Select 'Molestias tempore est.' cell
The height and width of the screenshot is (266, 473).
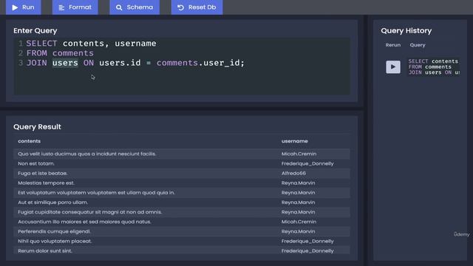(x=46, y=183)
